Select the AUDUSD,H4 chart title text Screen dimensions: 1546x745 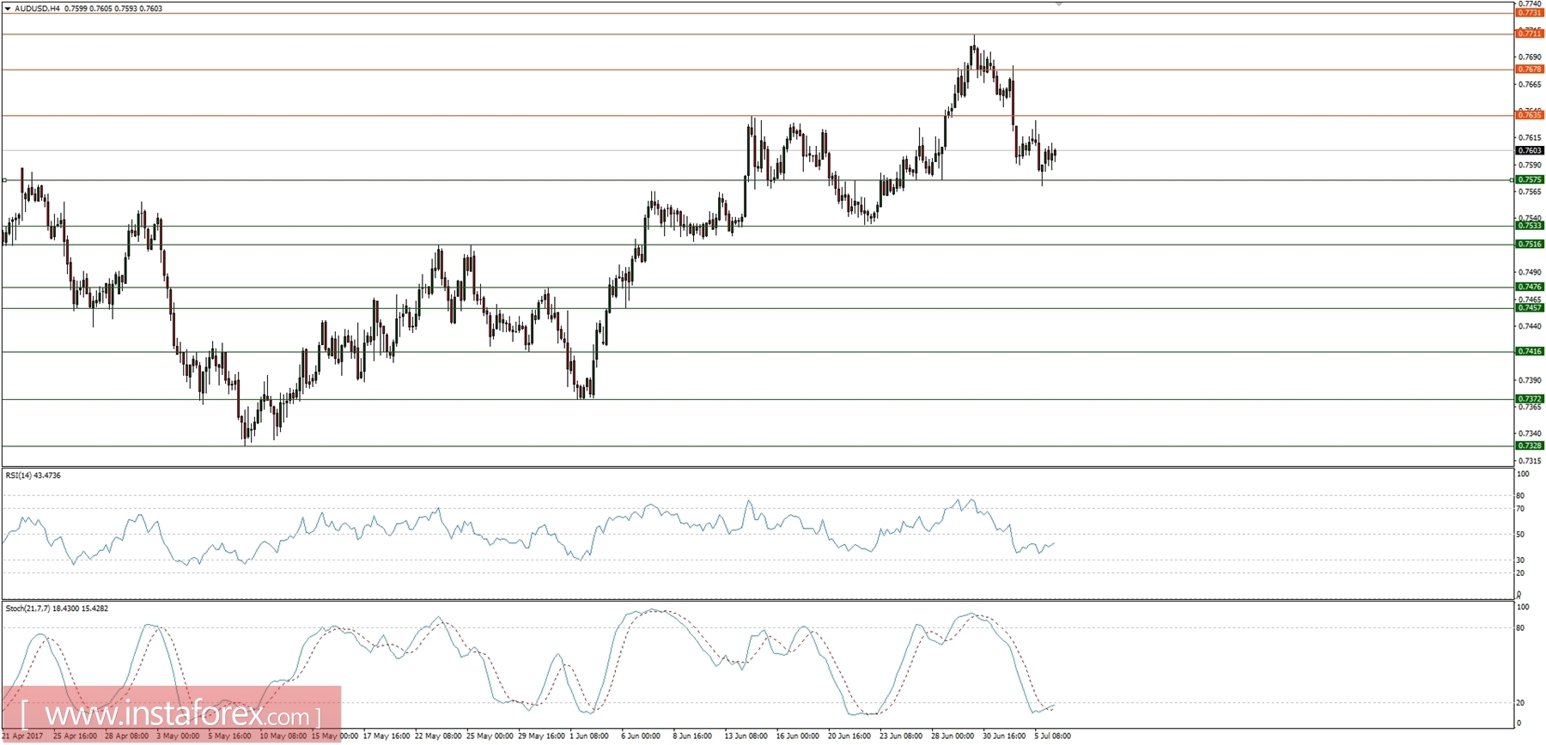38,9
